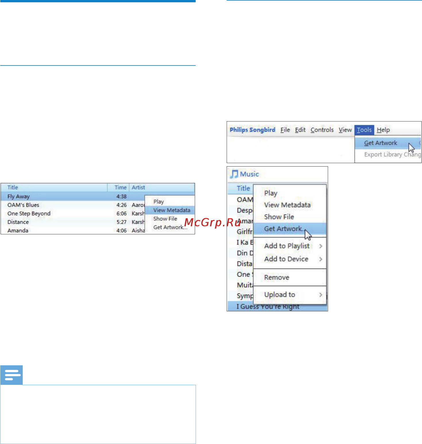Choose Get Artwork in the small context menu
This screenshot has width=422, height=444.
[x=170, y=227]
